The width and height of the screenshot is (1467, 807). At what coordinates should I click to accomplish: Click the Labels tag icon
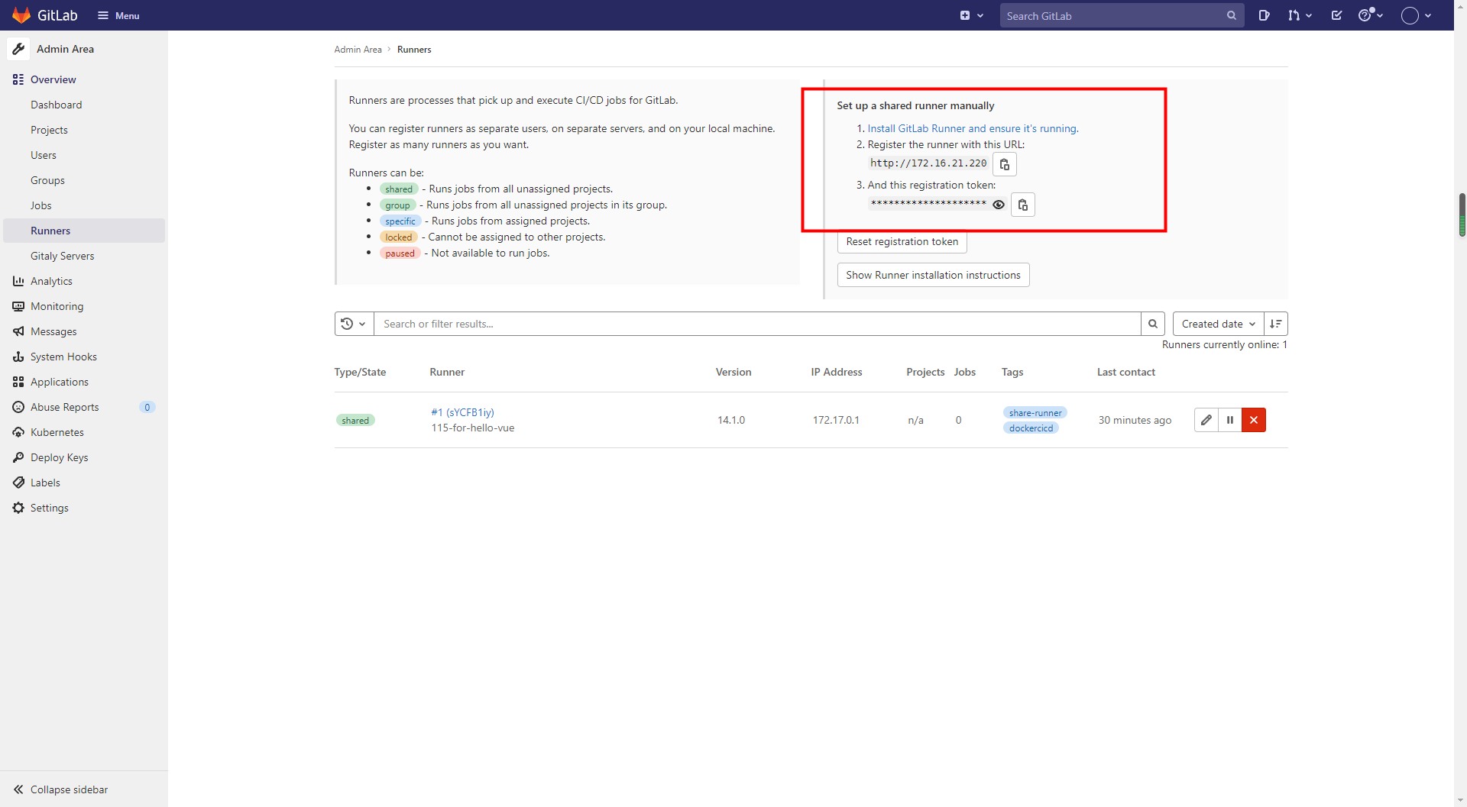pyautogui.click(x=18, y=483)
